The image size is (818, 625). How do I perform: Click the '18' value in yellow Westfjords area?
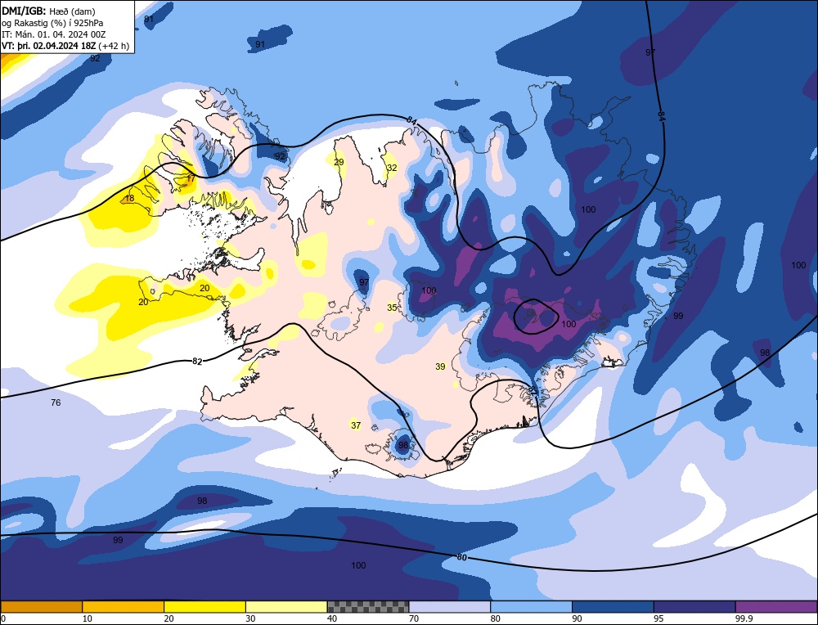(129, 198)
